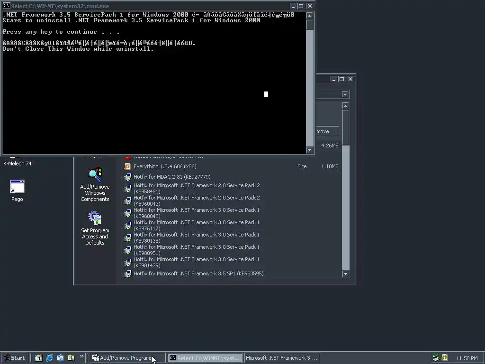Click icon beside .NET 2.0 SP2 KB960043 hotfix
Screen dimensions: 485x364
click(127, 201)
